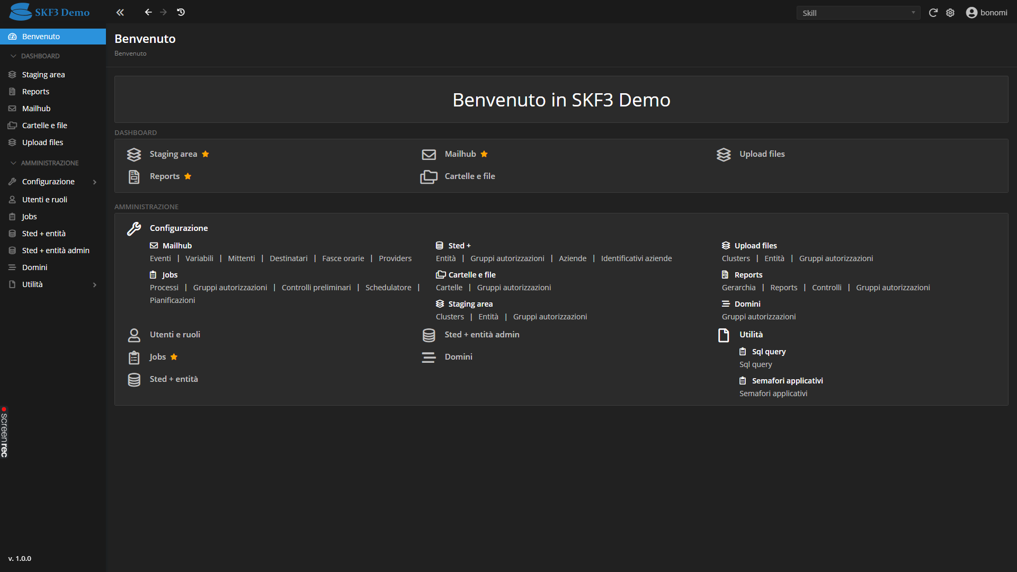Open Semafori applicativi link

pos(773,394)
